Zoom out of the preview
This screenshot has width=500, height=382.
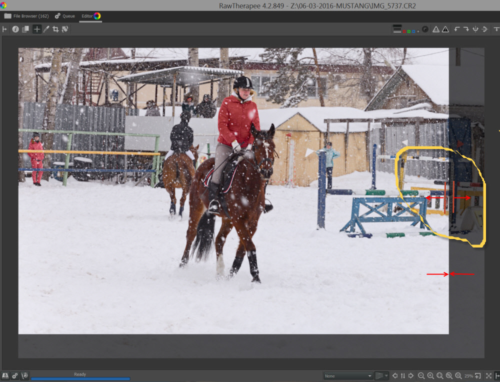421,376
